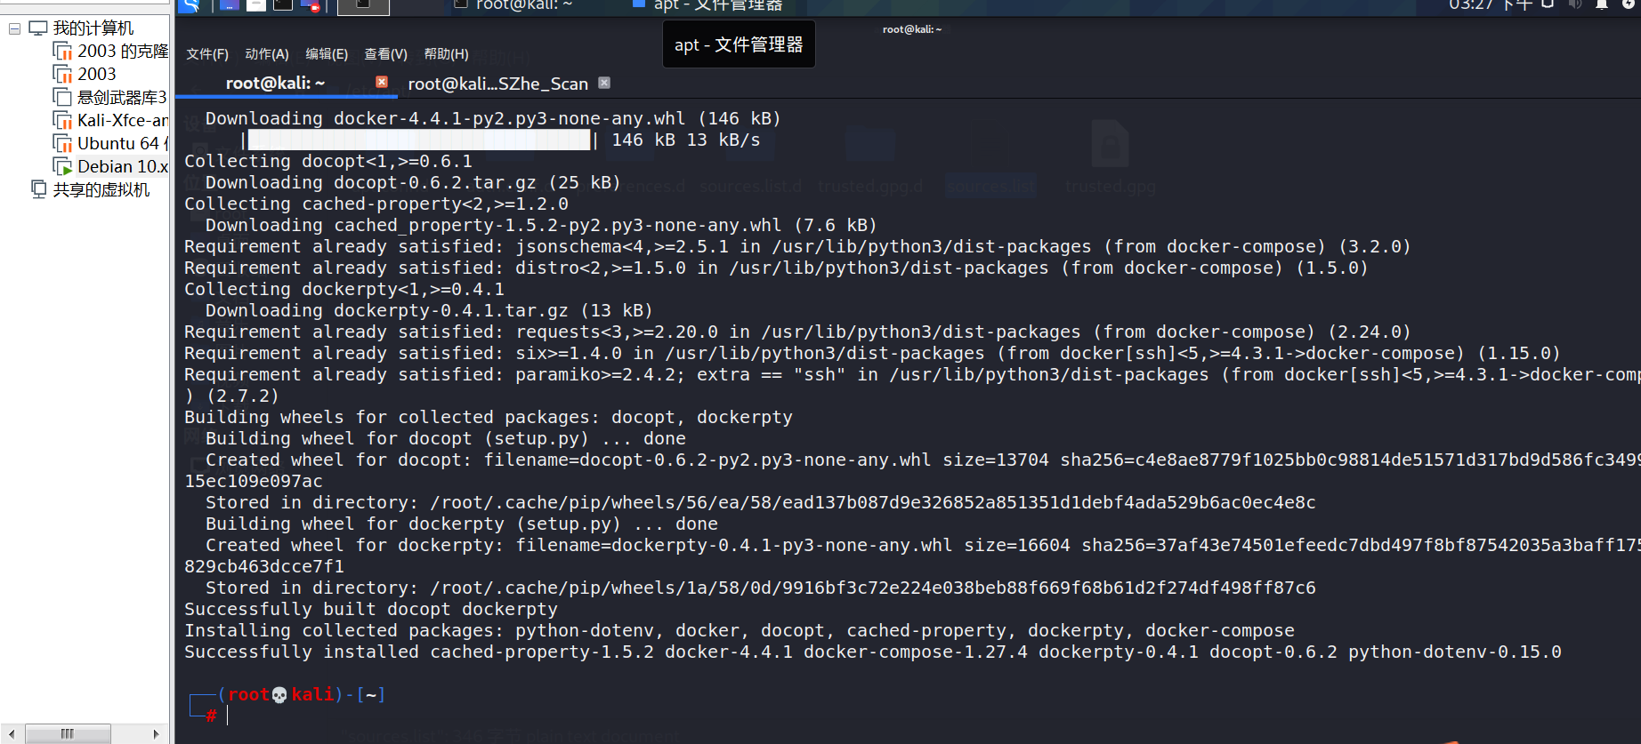Select the 2003 VM in the tree
1641x744 pixels.
[96, 74]
